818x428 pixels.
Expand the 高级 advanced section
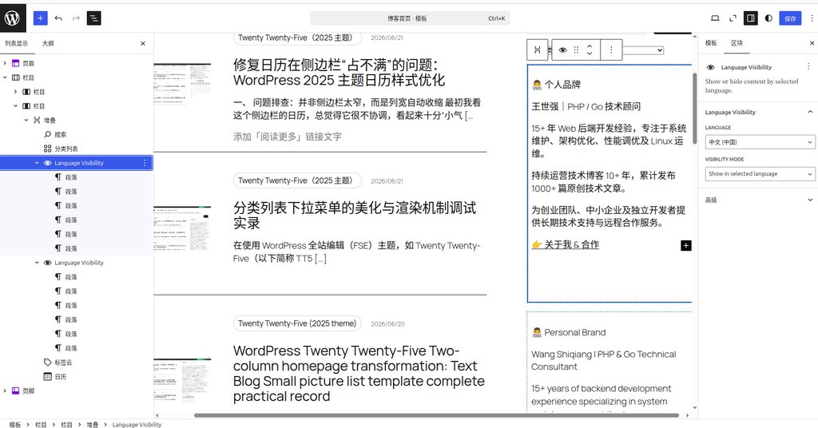coord(758,200)
